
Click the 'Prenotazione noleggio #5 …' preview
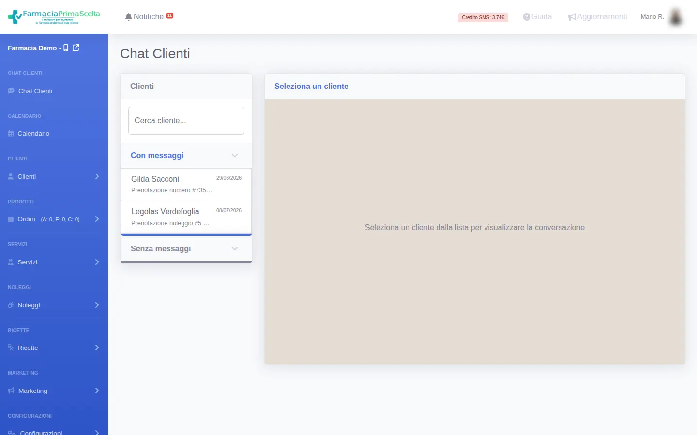click(170, 223)
